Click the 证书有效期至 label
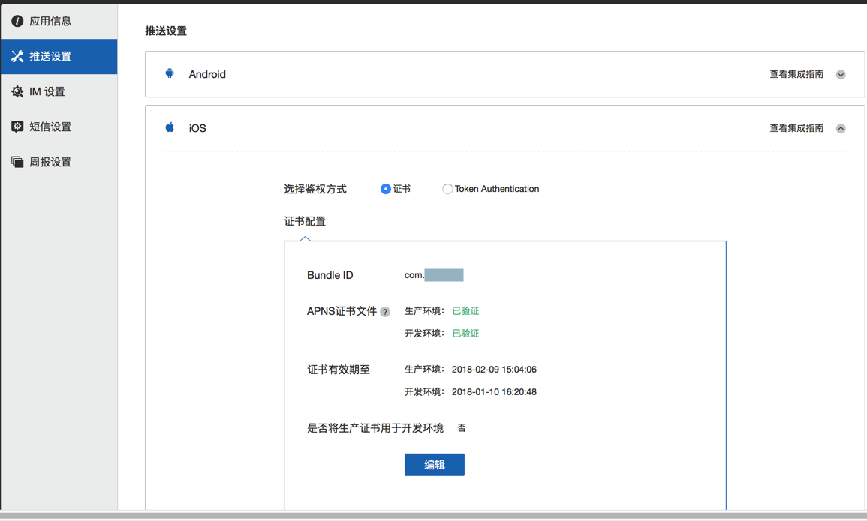 coord(339,370)
